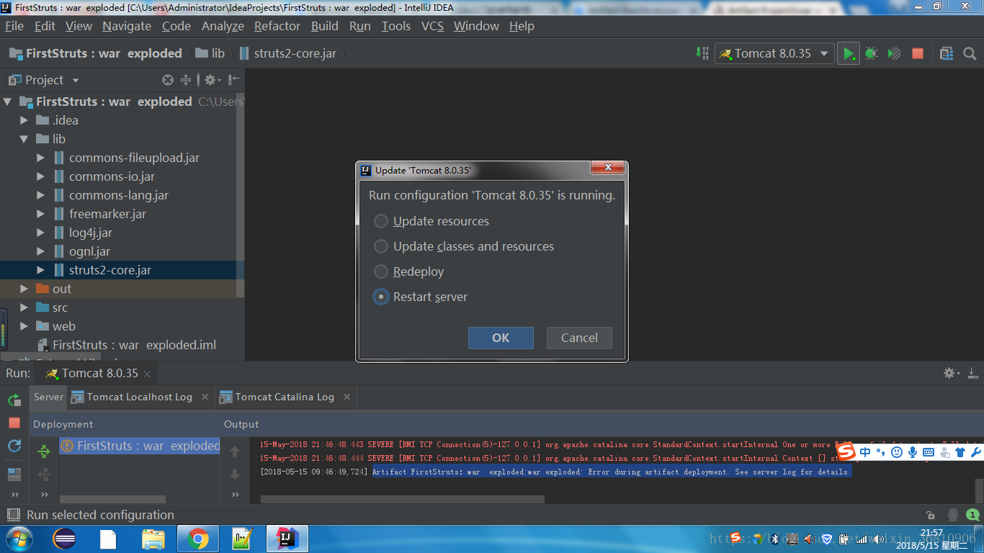Collapse all icon in Project panel header
Image resolution: width=984 pixels, height=553 pixels.
click(x=186, y=80)
